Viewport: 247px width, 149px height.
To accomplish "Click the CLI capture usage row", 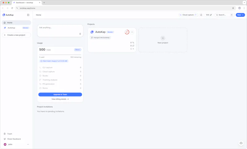I will tap(60, 67).
